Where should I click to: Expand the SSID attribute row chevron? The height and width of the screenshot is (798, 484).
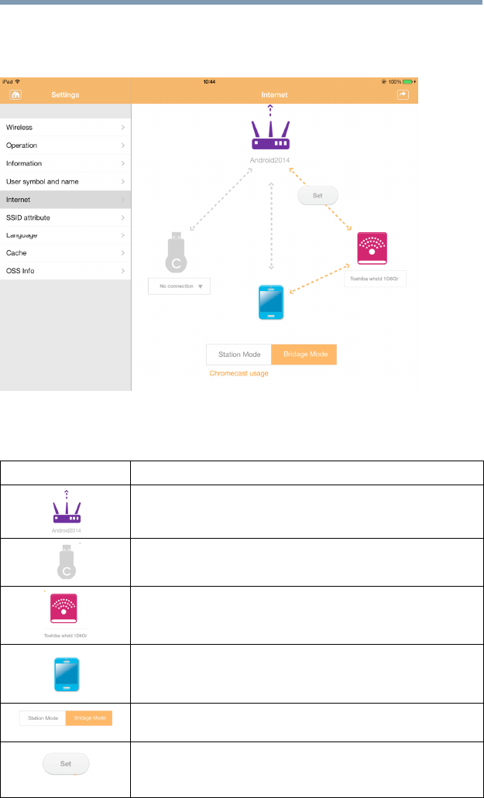pyautogui.click(x=123, y=217)
